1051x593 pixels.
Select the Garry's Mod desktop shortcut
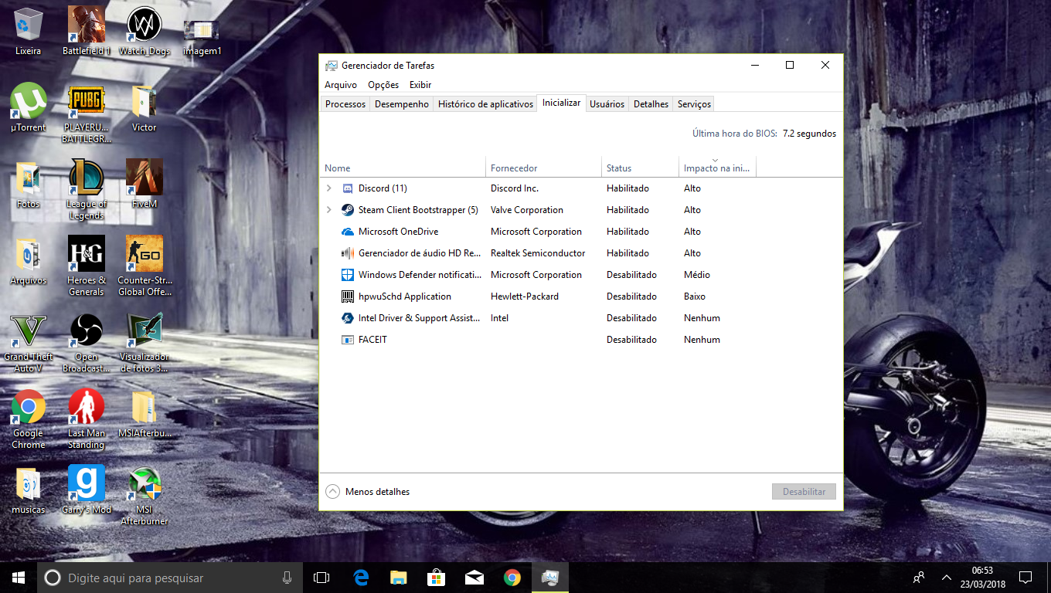pyautogui.click(x=87, y=490)
